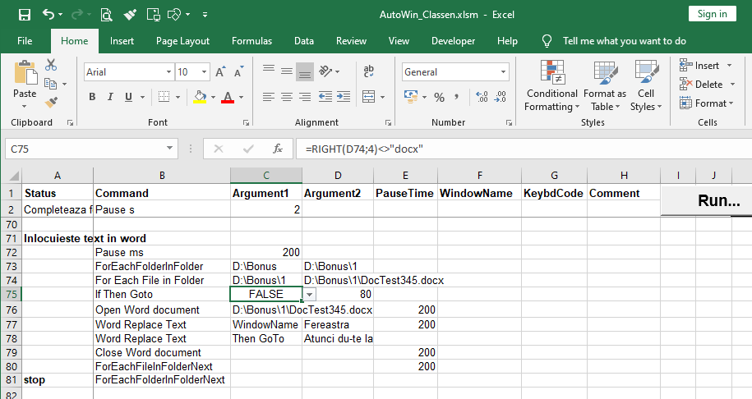This screenshot has height=399, width=752.
Task: Increase font size with large A icon
Action: (220, 72)
